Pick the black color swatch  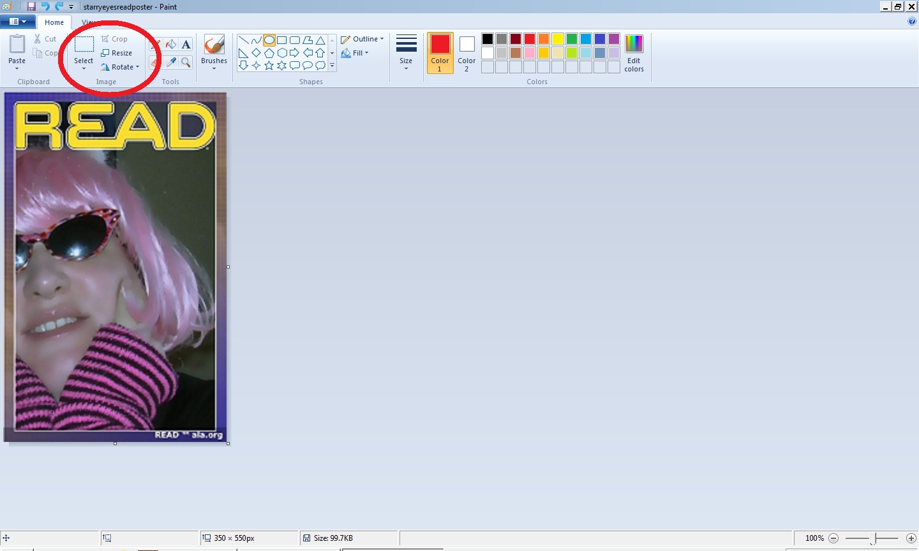tap(488, 39)
